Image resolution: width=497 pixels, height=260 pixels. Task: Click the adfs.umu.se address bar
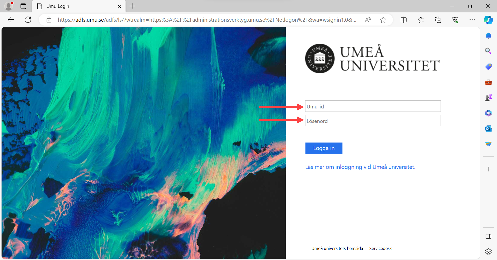click(x=207, y=20)
